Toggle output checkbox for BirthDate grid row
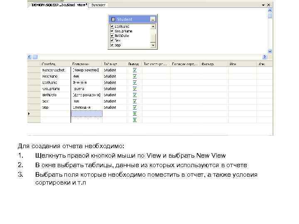Viewport: 299px width, 224px height. (x=135, y=95)
